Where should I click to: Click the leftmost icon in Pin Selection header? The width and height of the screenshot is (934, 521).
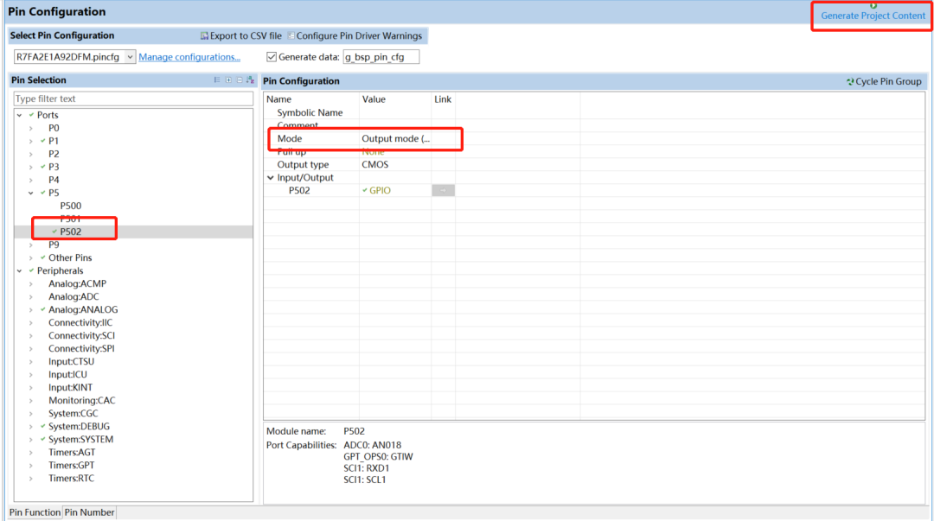(217, 80)
